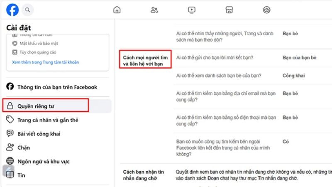Click the Cách bạn nhận tin nhắn đang chờ heading

(x=144, y=175)
